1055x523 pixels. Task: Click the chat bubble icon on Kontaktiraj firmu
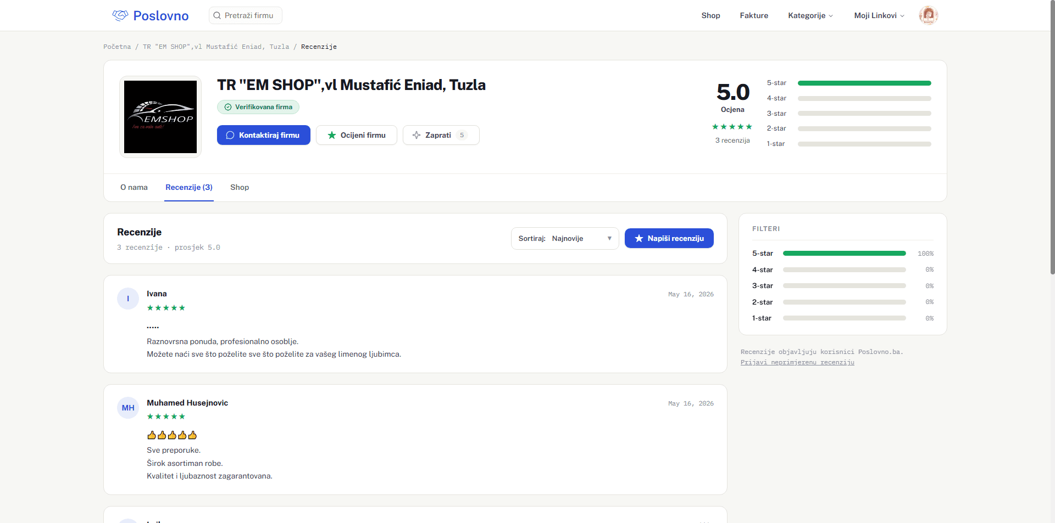(230, 135)
